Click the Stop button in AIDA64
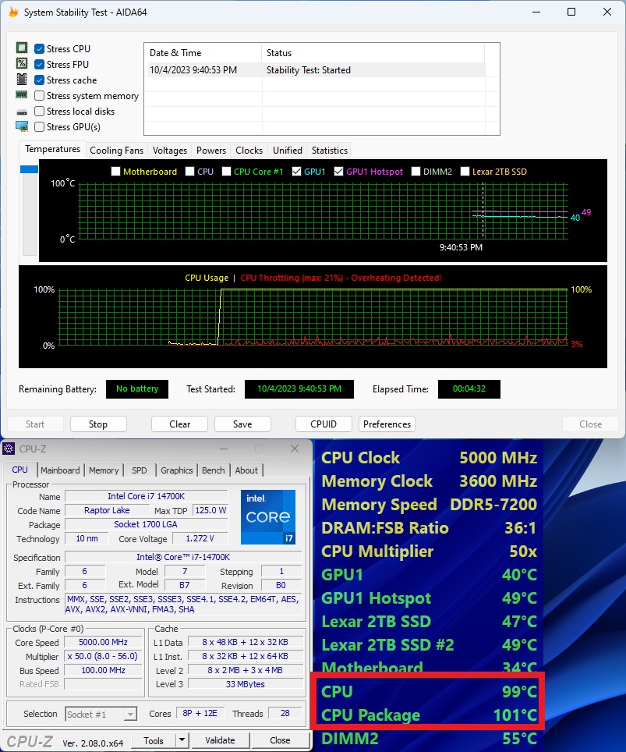The height and width of the screenshot is (752, 626). point(98,424)
